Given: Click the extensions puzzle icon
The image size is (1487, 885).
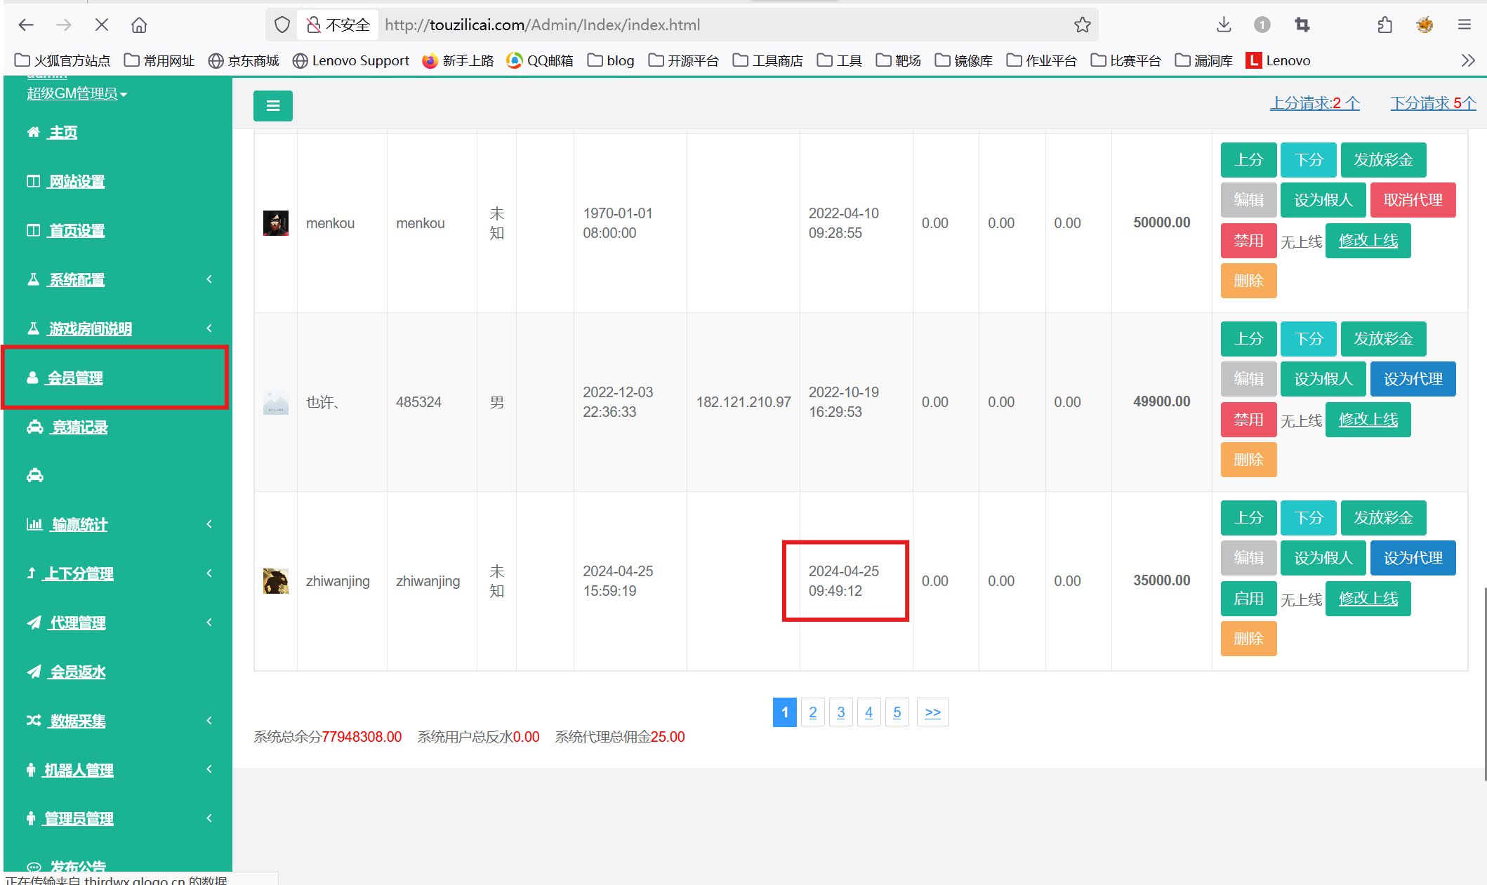Looking at the screenshot, I should (1384, 25).
